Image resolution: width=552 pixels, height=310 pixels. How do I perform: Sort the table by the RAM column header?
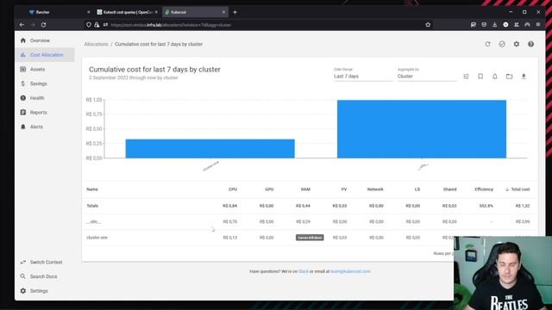coord(305,189)
